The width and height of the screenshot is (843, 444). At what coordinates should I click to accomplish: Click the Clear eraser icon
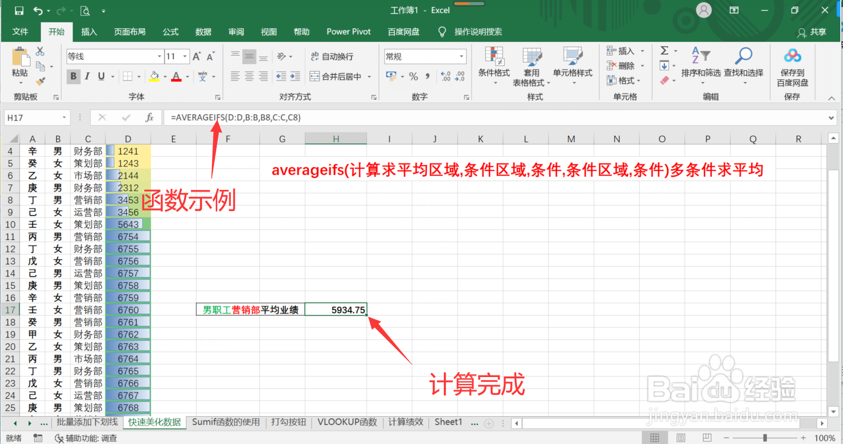coord(664,81)
